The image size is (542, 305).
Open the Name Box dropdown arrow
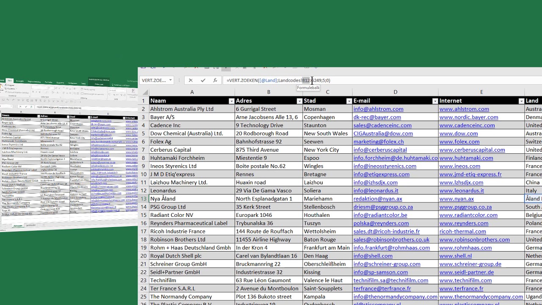pyautogui.click(x=170, y=80)
